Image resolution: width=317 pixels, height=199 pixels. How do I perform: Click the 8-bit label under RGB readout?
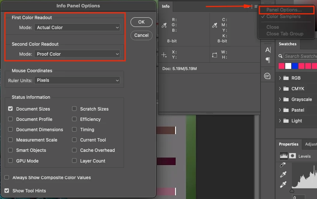tap(172, 41)
